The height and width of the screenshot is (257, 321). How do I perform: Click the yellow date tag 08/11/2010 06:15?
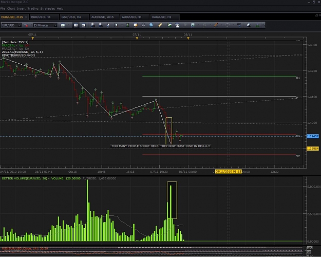click(x=228, y=171)
